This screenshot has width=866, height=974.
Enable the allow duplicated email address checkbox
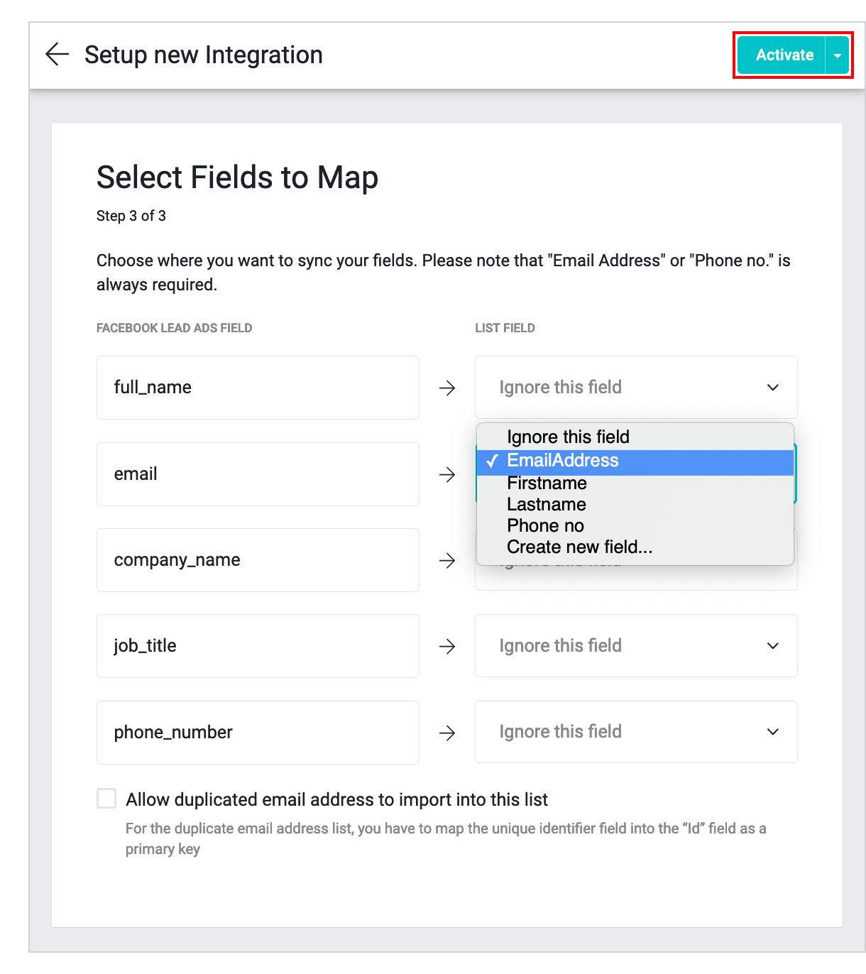(x=106, y=799)
